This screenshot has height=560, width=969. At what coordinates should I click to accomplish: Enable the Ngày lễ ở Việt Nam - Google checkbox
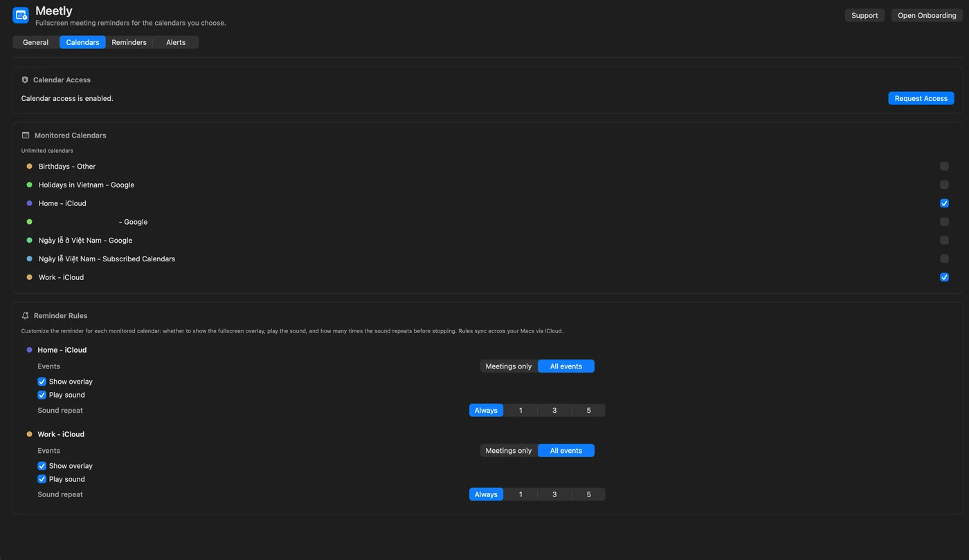(x=944, y=241)
